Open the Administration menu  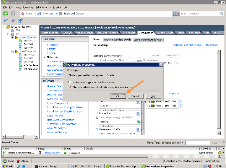[x=43, y=7]
